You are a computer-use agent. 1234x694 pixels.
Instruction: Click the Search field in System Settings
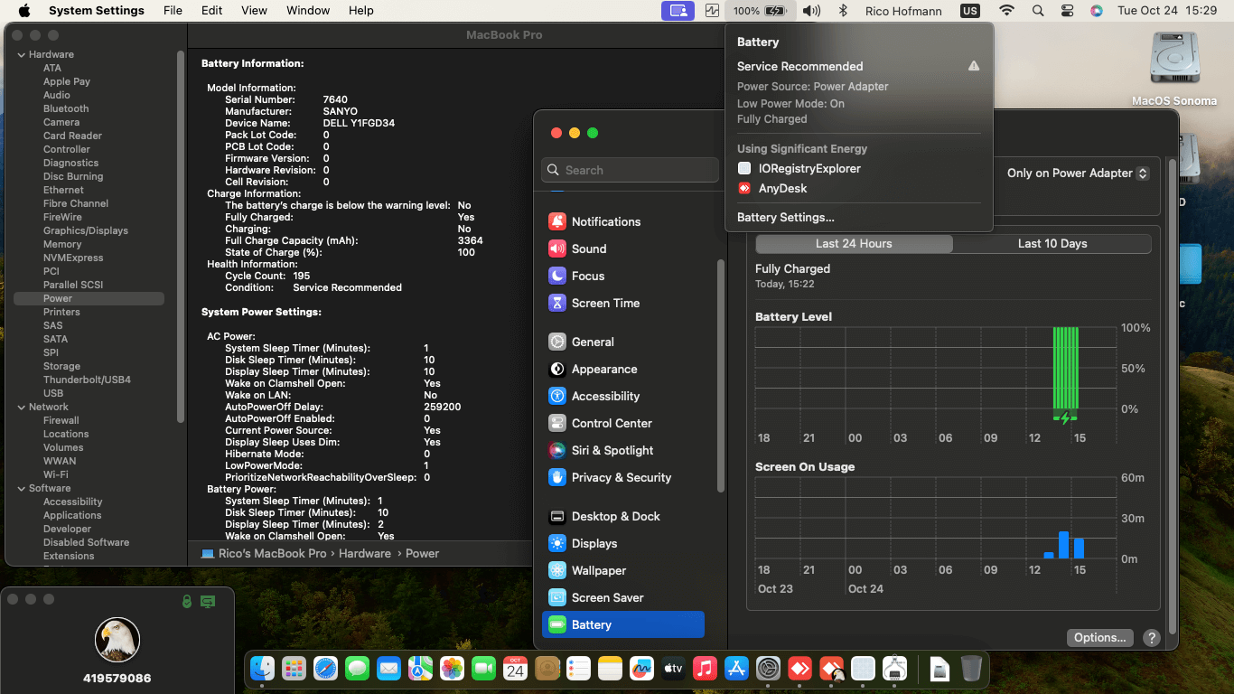pos(630,170)
